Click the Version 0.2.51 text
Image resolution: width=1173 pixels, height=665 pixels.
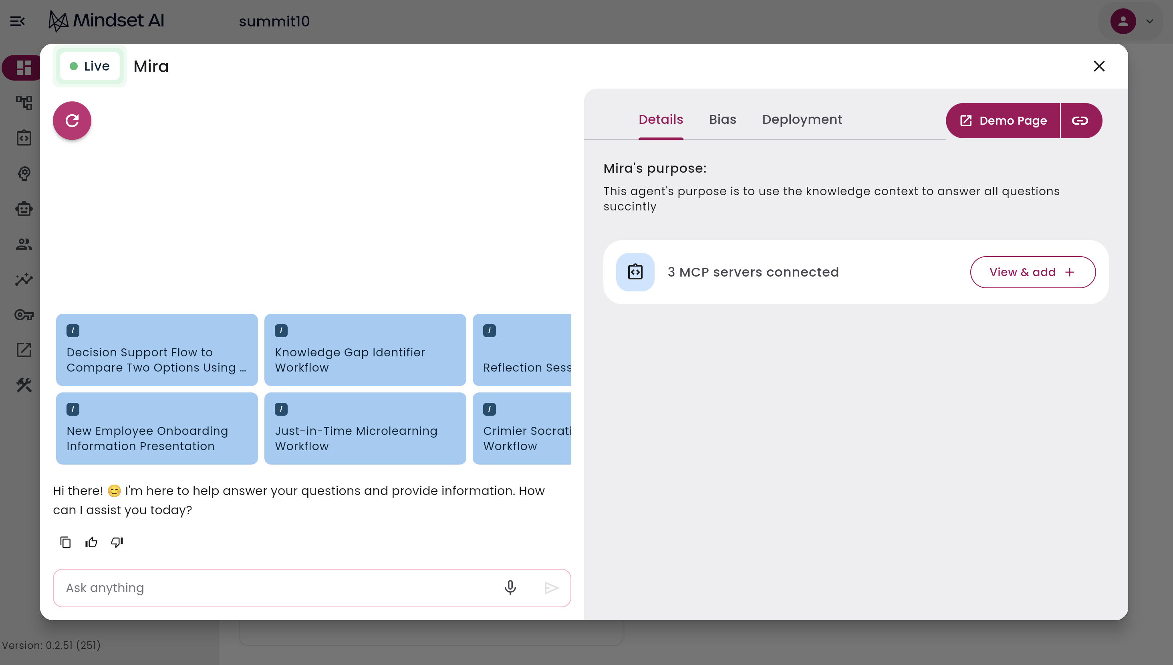pos(51,645)
